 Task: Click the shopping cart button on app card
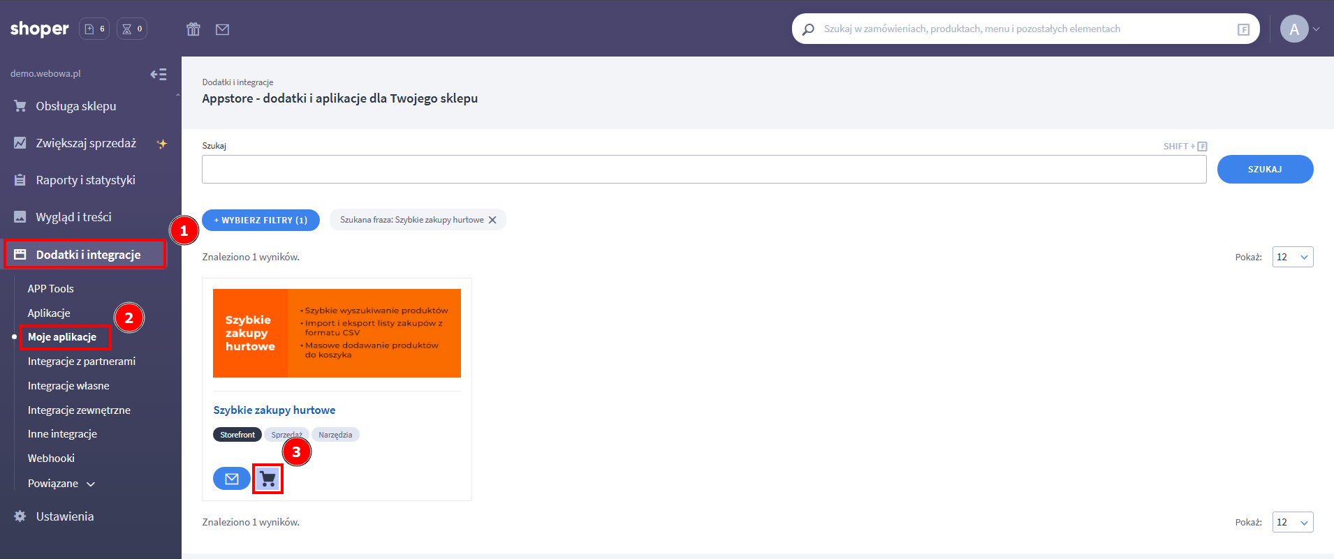267,479
